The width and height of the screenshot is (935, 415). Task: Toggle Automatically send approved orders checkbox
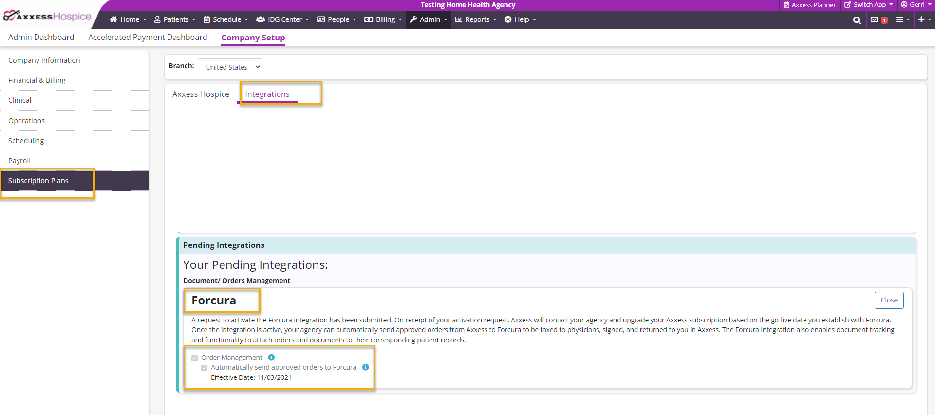(205, 368)
